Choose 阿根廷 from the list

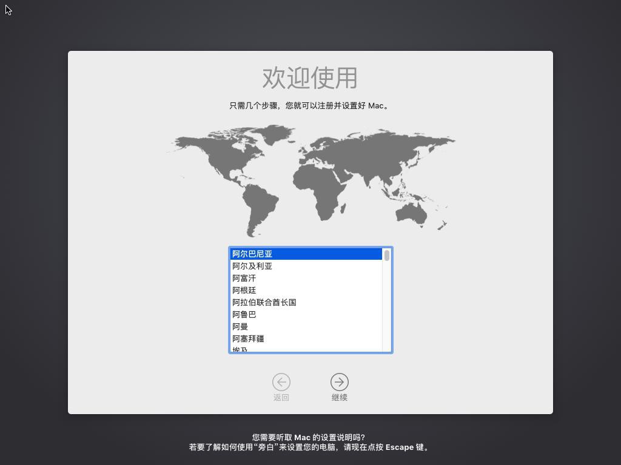tap(306, 290)
